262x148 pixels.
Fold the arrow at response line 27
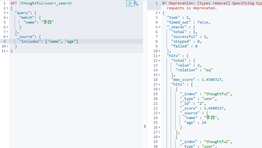[159, 132]
